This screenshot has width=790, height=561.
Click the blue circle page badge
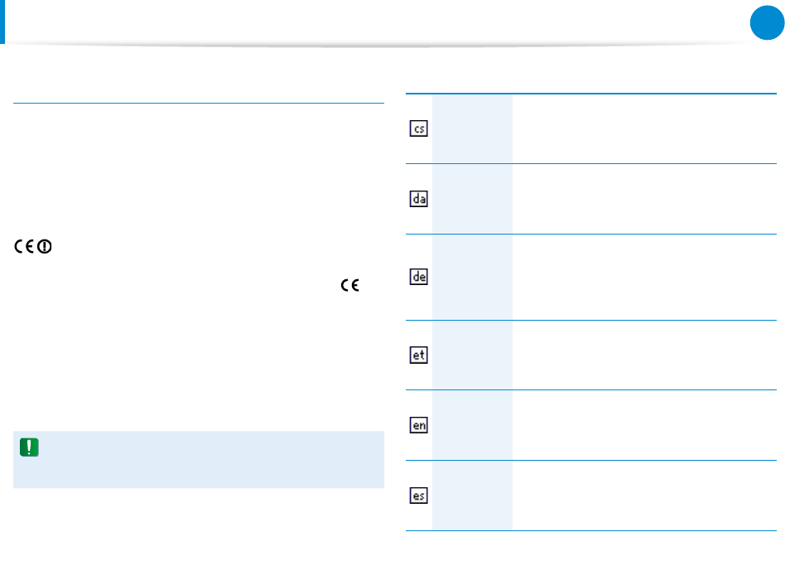coord(767,22)
